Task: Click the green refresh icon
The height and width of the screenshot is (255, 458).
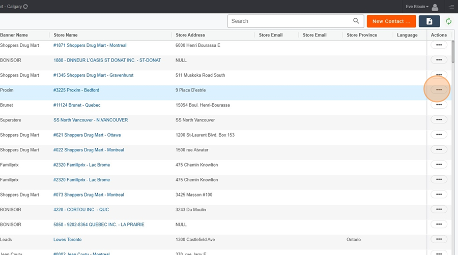Action: tap(448, 21)
